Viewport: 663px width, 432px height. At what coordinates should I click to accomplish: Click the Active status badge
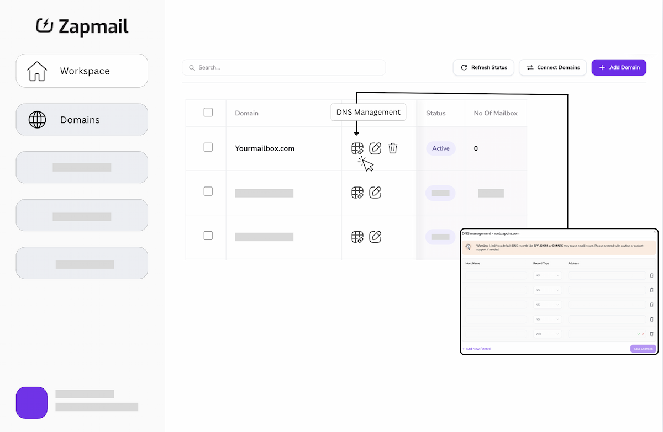441,148
